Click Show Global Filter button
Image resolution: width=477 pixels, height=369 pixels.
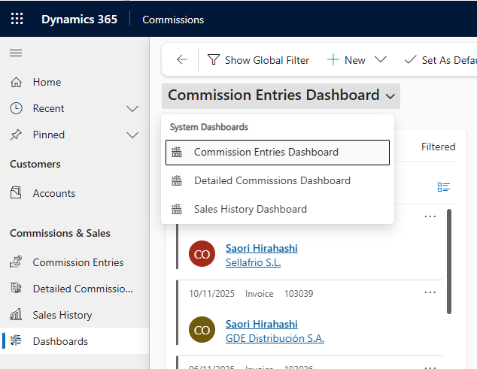coord(258,60)
